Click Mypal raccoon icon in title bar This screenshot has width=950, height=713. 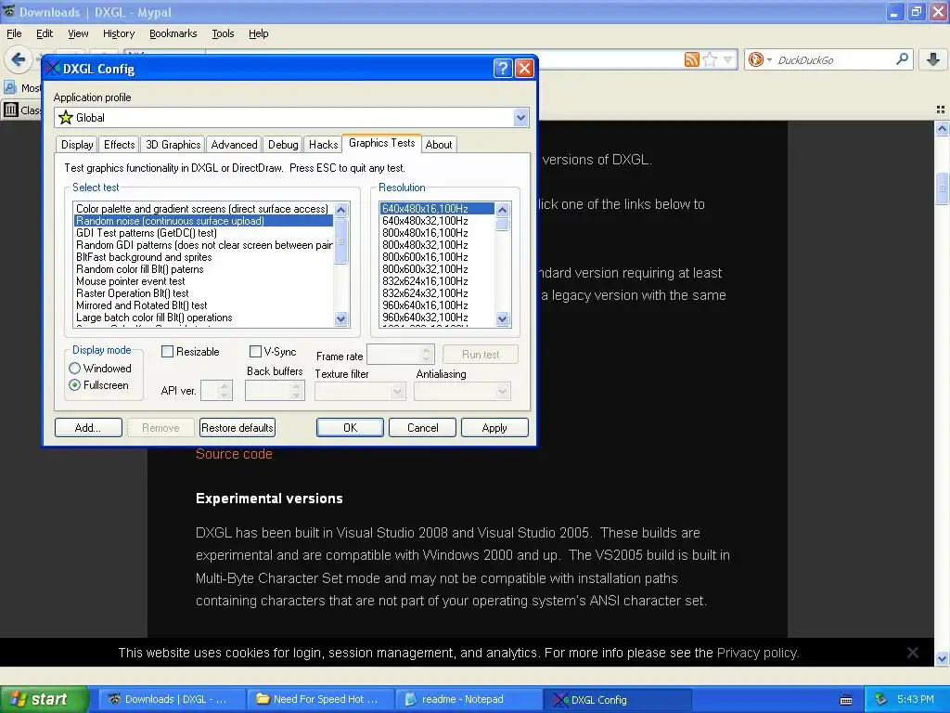(8, 11)
